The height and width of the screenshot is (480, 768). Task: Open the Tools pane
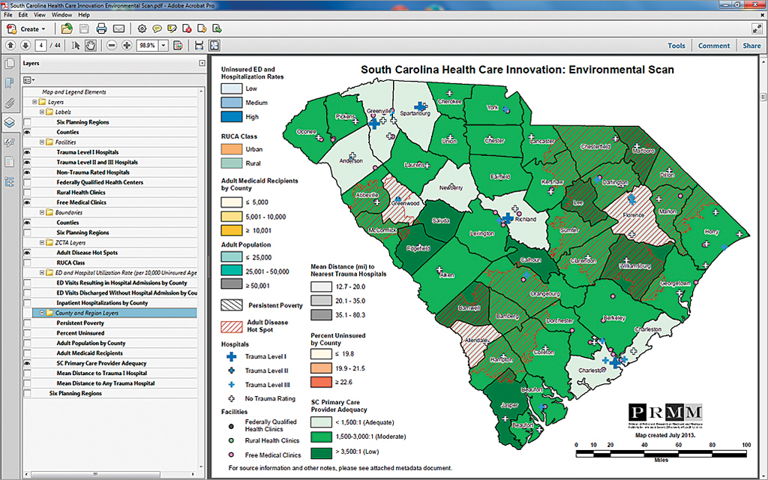(676, 46)
